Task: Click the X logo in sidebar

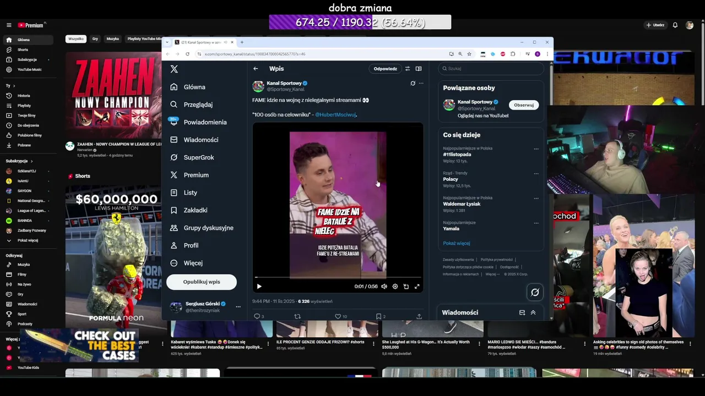Action: pyautogui.click(x=174, y=69)
